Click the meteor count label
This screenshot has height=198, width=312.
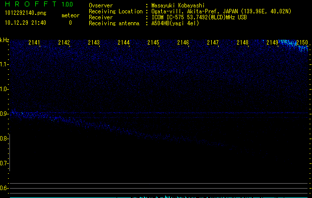pyautogui.click(x=70, y=15)
